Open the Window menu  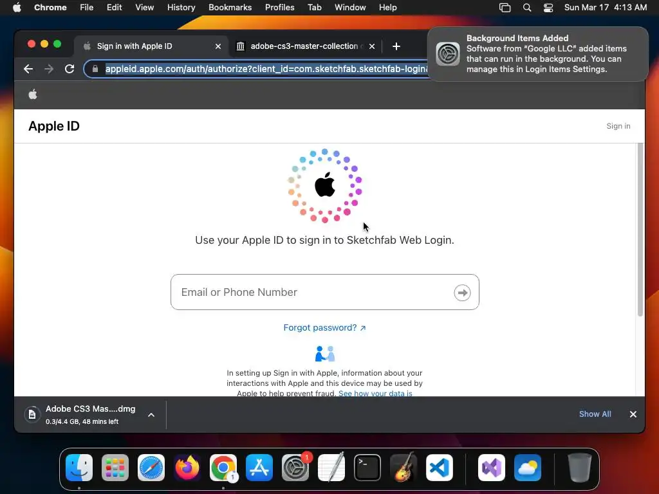(350, 7)
